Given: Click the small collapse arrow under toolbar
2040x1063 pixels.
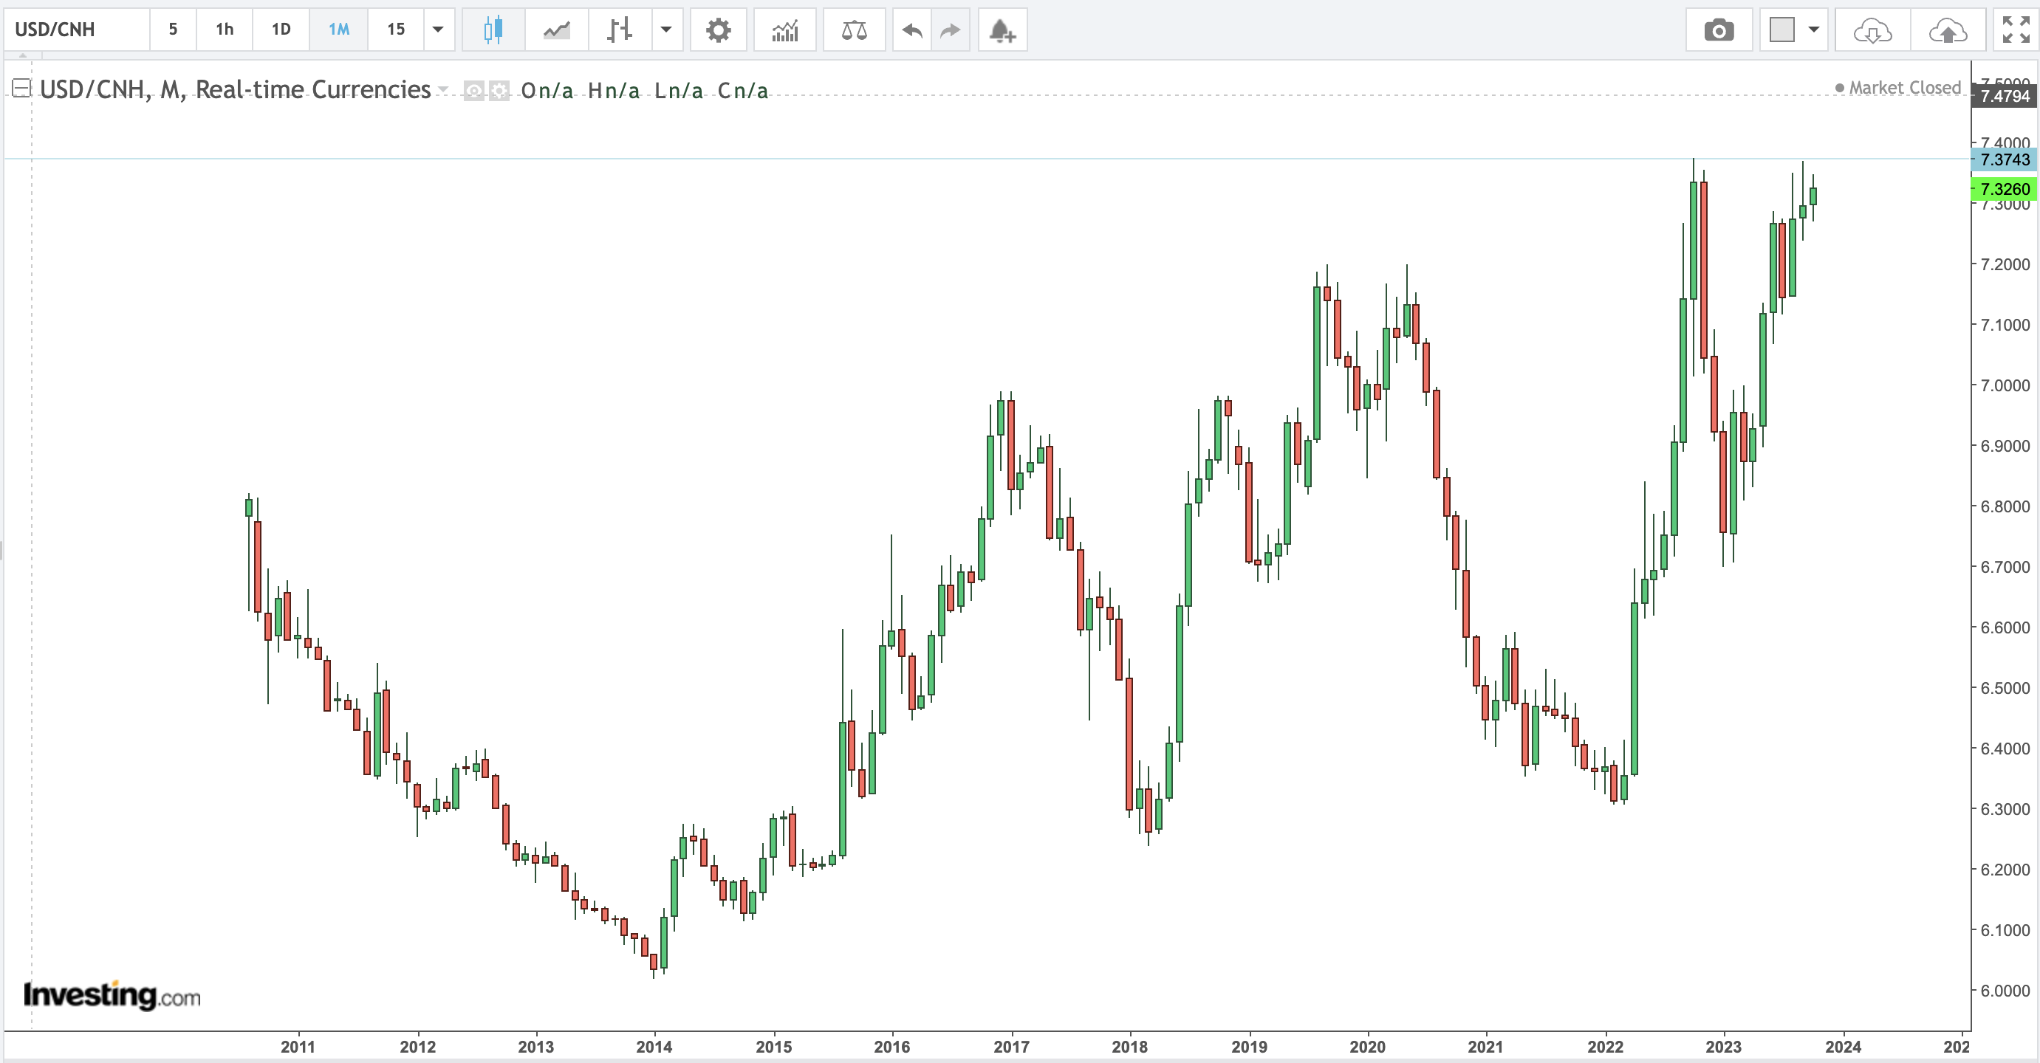Looking at the screenshot, I should pos(23,56).
